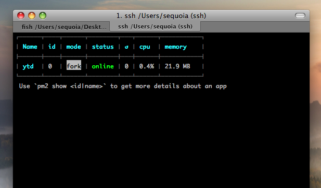Click the 'mode' column header
Viewport: 321px width, 188px height.
(73, 47)
